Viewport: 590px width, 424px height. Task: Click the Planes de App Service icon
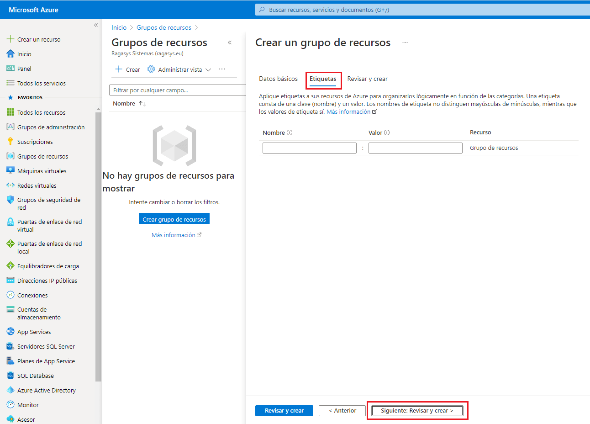point(11,361)
